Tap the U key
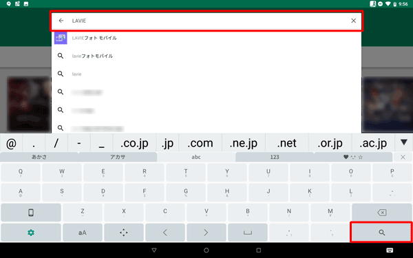 [268, 173]
